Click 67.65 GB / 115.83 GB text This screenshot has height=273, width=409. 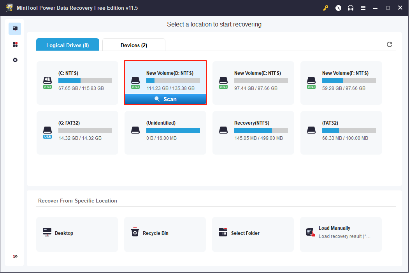coord(81,88)
